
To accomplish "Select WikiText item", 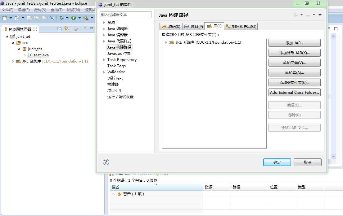I will pyautogui.click(x=115, y=78).
